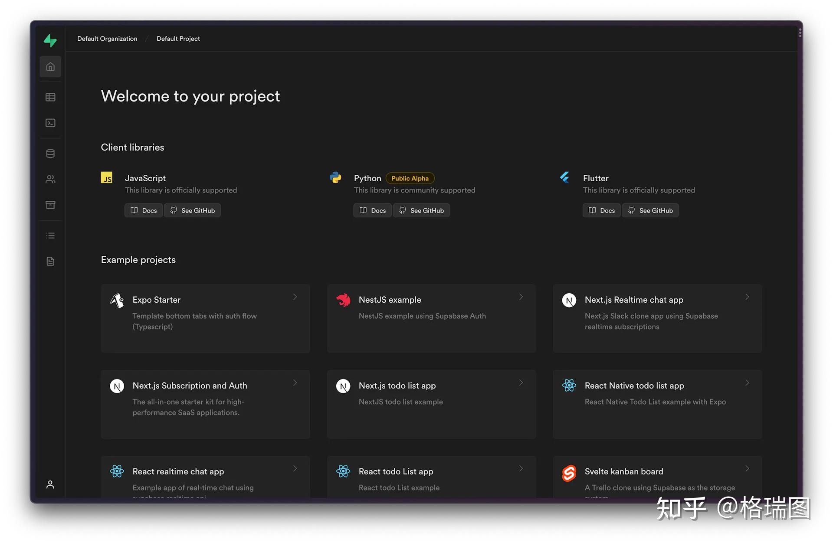833x543 pixels.
Task: Expand Next.js Realtime chat app chevron
Action: pyautogui.click(x=747, y=297)
